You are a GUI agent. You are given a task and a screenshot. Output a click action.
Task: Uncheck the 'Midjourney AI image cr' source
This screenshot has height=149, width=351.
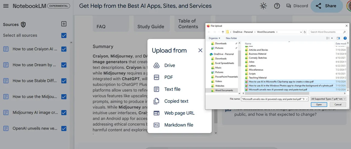64,113
